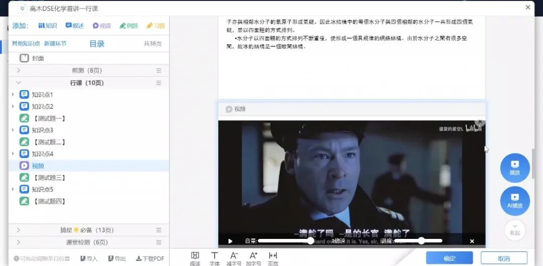Viewport: 543px width, 266px height.
Task: Close the video control bar
Action: point(472,241)
